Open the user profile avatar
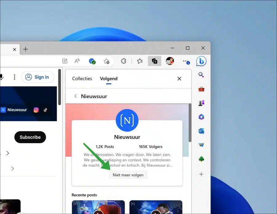This screenshot has width=277, height=214. [x=170, y=61]
